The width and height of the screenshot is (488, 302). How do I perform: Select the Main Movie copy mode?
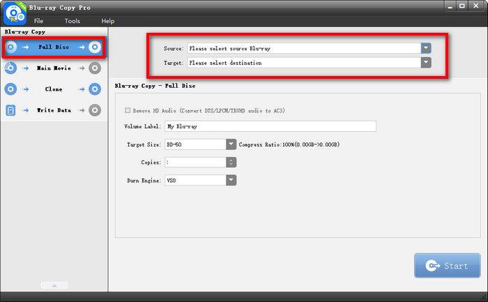point(53,68)
